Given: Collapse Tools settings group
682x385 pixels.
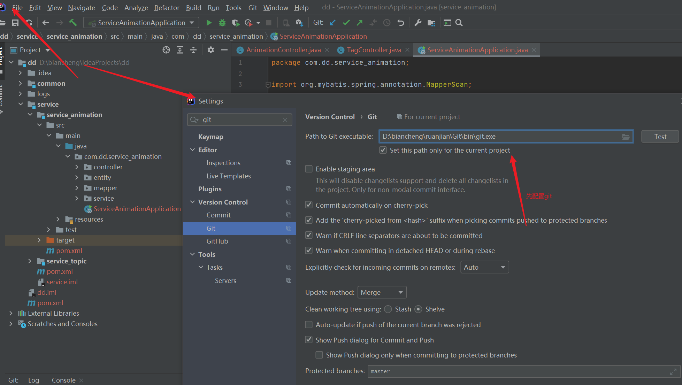Looking at the screenshot, I should 192,254.
